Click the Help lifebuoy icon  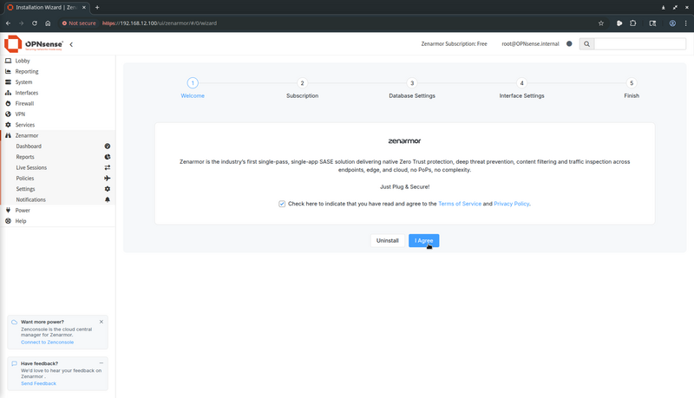click(8, 220)
